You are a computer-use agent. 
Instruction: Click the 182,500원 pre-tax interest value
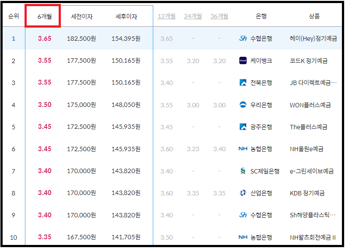coord(81,39)
